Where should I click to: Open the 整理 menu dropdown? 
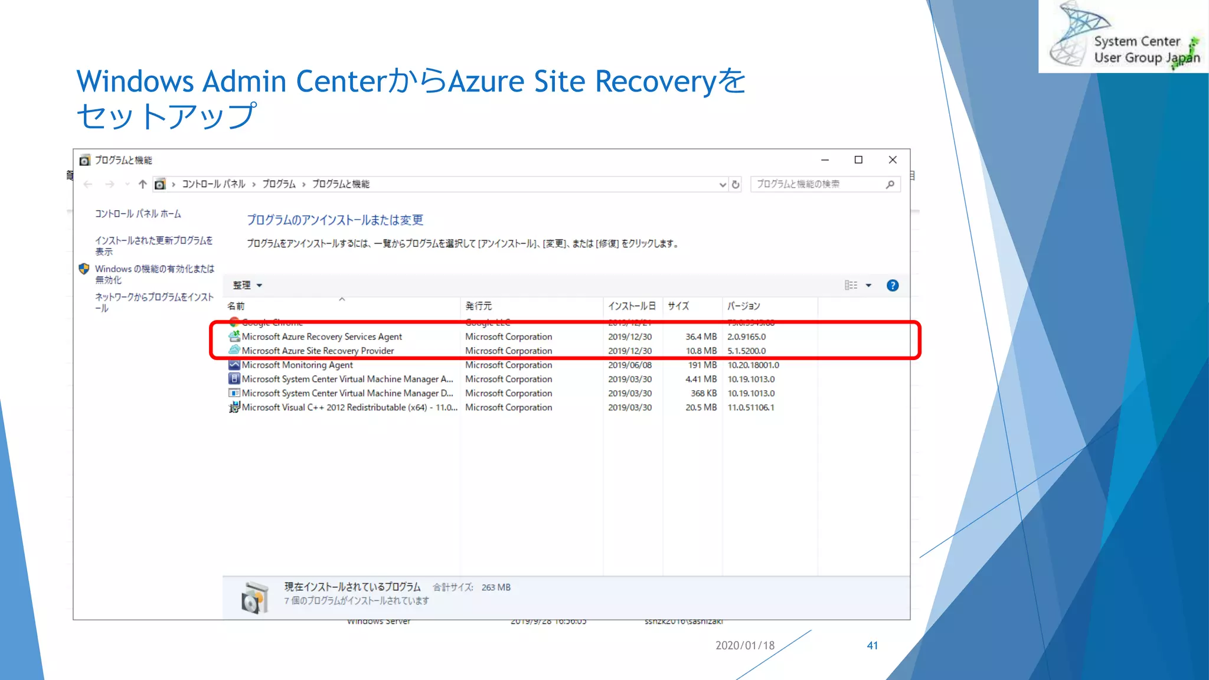(x=247, y=285)
